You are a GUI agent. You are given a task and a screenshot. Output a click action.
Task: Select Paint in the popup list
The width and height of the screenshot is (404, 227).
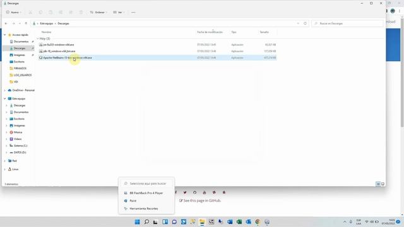pyautogui.click(x=146, y=201)
